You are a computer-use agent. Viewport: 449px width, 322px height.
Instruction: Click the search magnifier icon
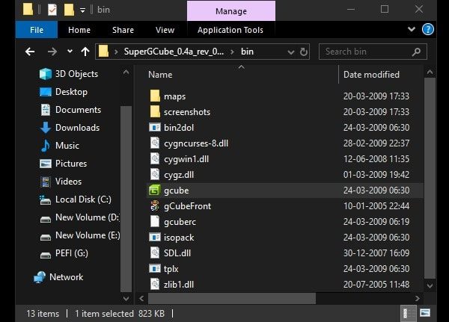click(x=416, y=52)
